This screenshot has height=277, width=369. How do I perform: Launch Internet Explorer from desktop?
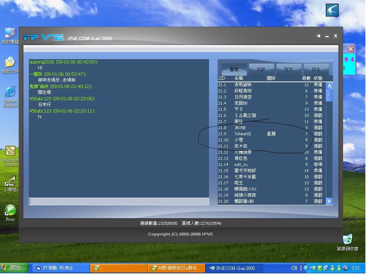[10, 93]
